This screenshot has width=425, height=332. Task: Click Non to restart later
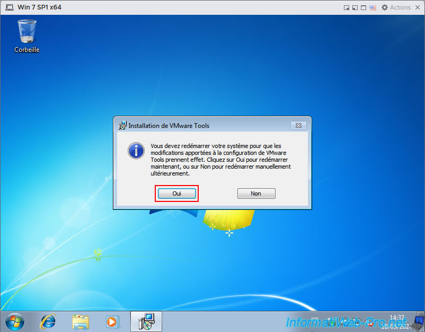click(256, 193)
